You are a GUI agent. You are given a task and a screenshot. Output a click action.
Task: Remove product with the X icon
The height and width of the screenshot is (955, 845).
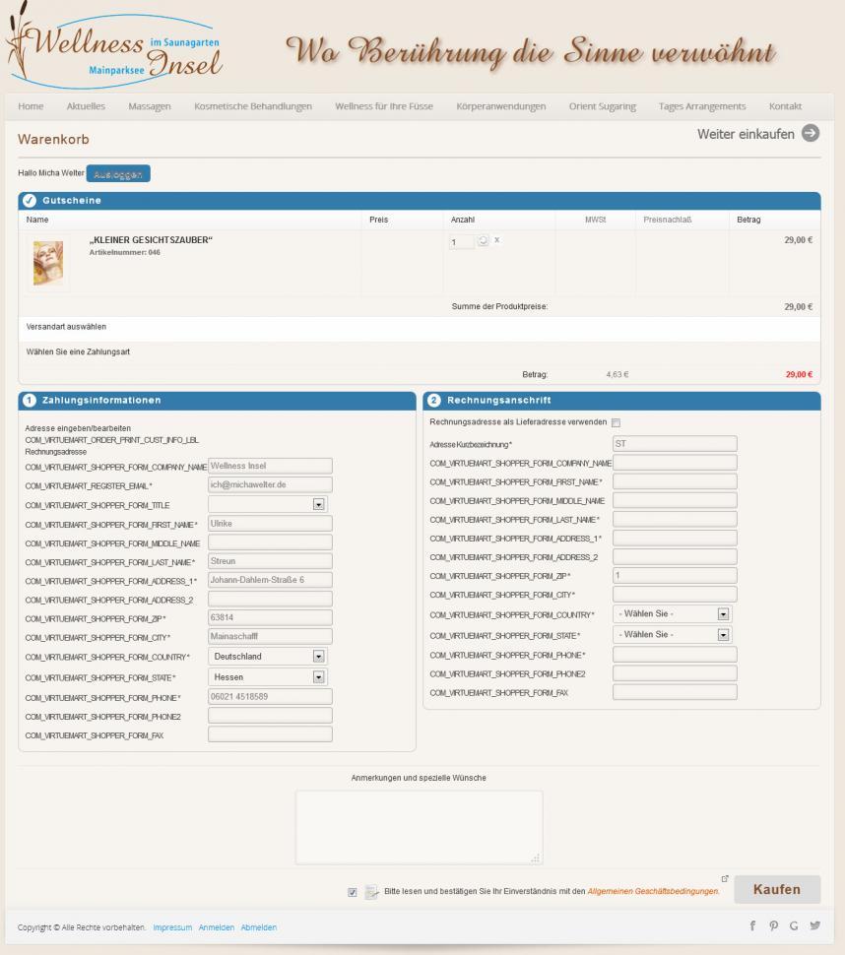coord(496,241)
